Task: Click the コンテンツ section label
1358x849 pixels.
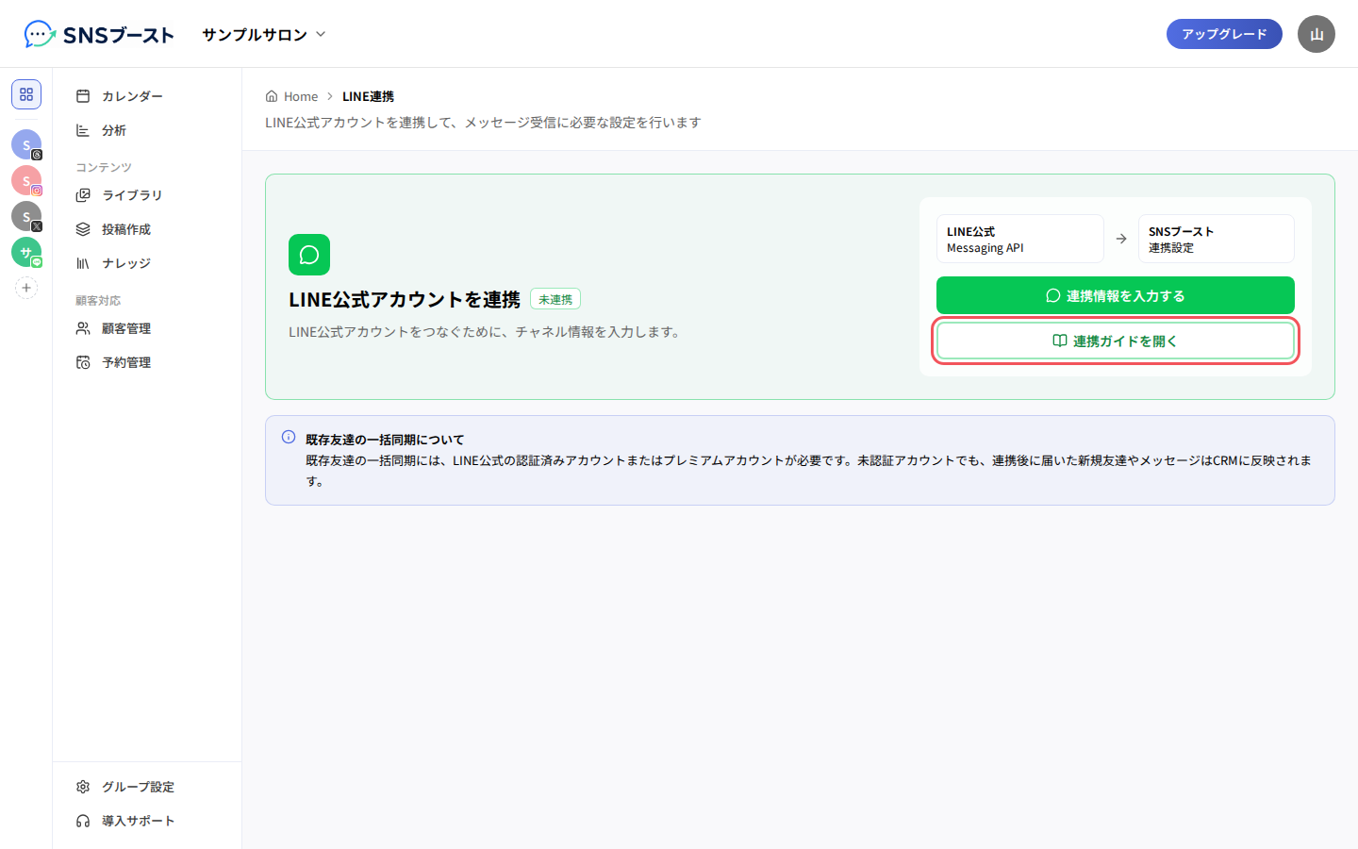Action: pos(104,167)
